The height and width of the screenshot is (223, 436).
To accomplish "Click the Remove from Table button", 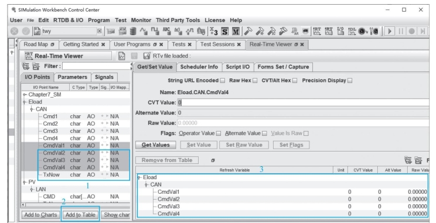I will tap(167, 160).
